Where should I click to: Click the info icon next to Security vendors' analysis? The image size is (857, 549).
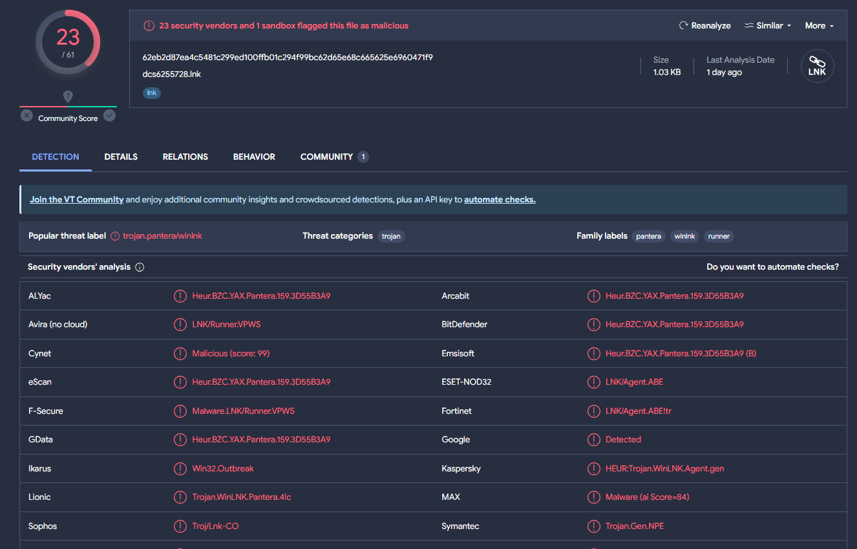[140, 266]
